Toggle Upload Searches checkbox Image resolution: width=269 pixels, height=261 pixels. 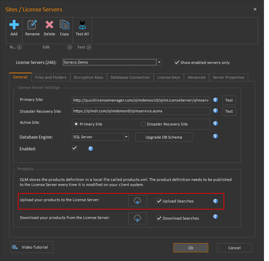159,201
